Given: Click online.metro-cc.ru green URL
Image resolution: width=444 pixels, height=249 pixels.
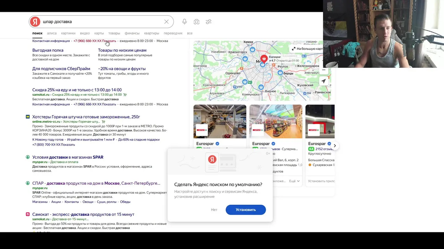Looking at the screenshot, I should point(46,122).
